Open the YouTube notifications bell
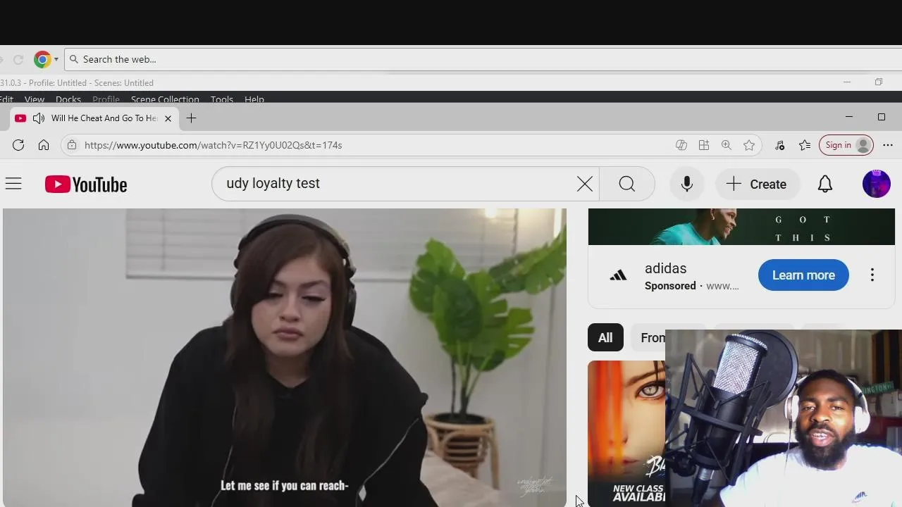The height and width of the screenshot is (507, 902). 825,184
